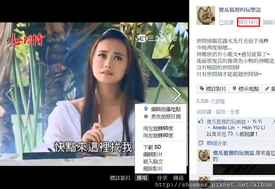Click the 10月14日 date link

(248, 22)
